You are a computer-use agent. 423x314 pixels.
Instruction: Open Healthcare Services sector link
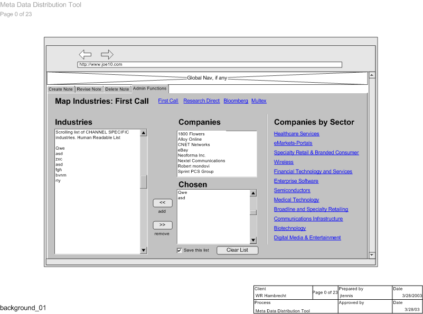pos(296,134)
